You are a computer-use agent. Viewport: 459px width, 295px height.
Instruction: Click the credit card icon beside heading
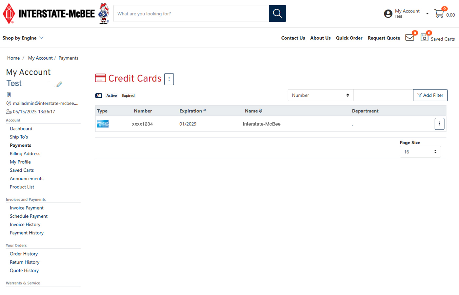coord(100,78)
